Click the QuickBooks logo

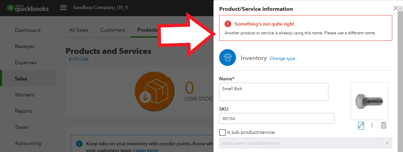[x=28, y=8]
